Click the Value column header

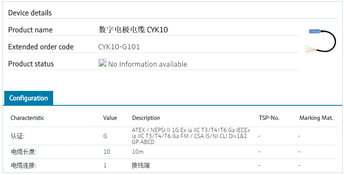[110, 118]
